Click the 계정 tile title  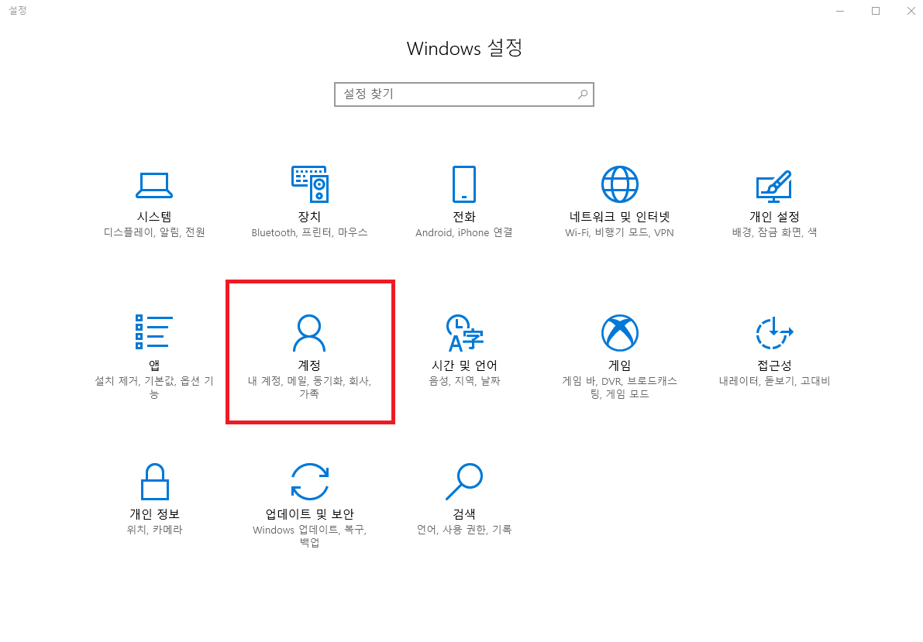point(310,366)
